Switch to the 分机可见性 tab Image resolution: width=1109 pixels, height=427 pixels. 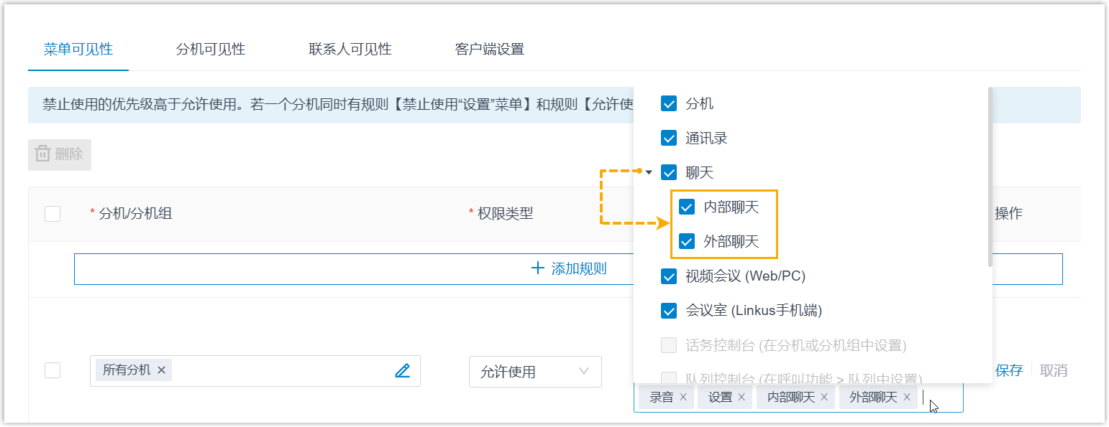click(211, 50)
